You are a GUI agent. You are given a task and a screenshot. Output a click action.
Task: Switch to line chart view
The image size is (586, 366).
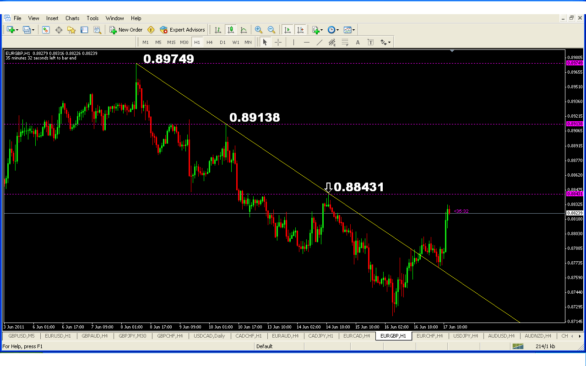pos(244,30)
